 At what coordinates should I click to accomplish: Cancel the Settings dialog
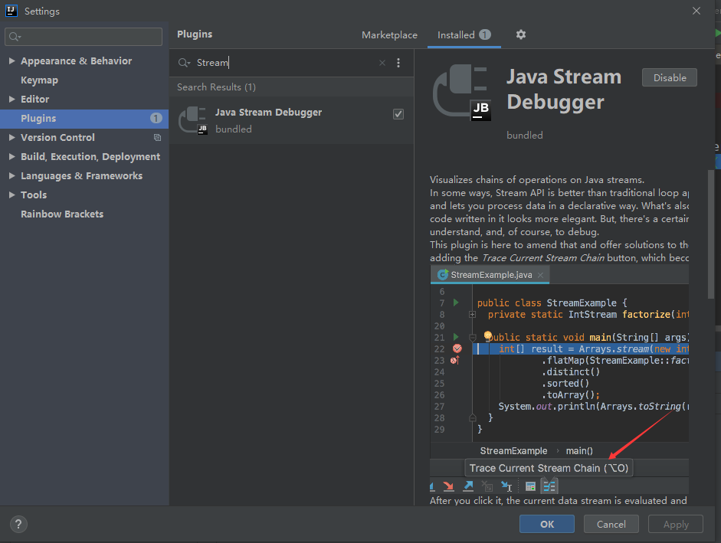coord(611,525)
